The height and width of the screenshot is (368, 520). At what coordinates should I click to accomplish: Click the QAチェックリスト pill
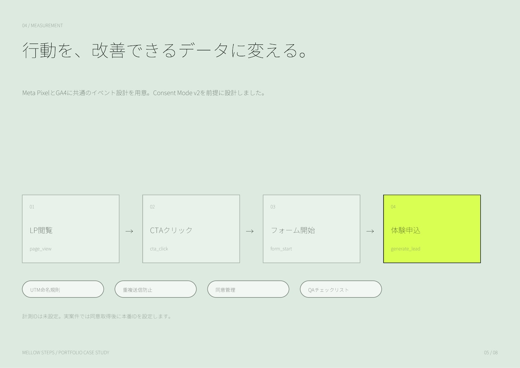[341, 289]
